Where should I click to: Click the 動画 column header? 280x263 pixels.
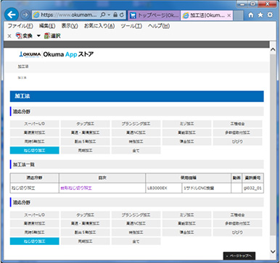click(x=236, y=178)
